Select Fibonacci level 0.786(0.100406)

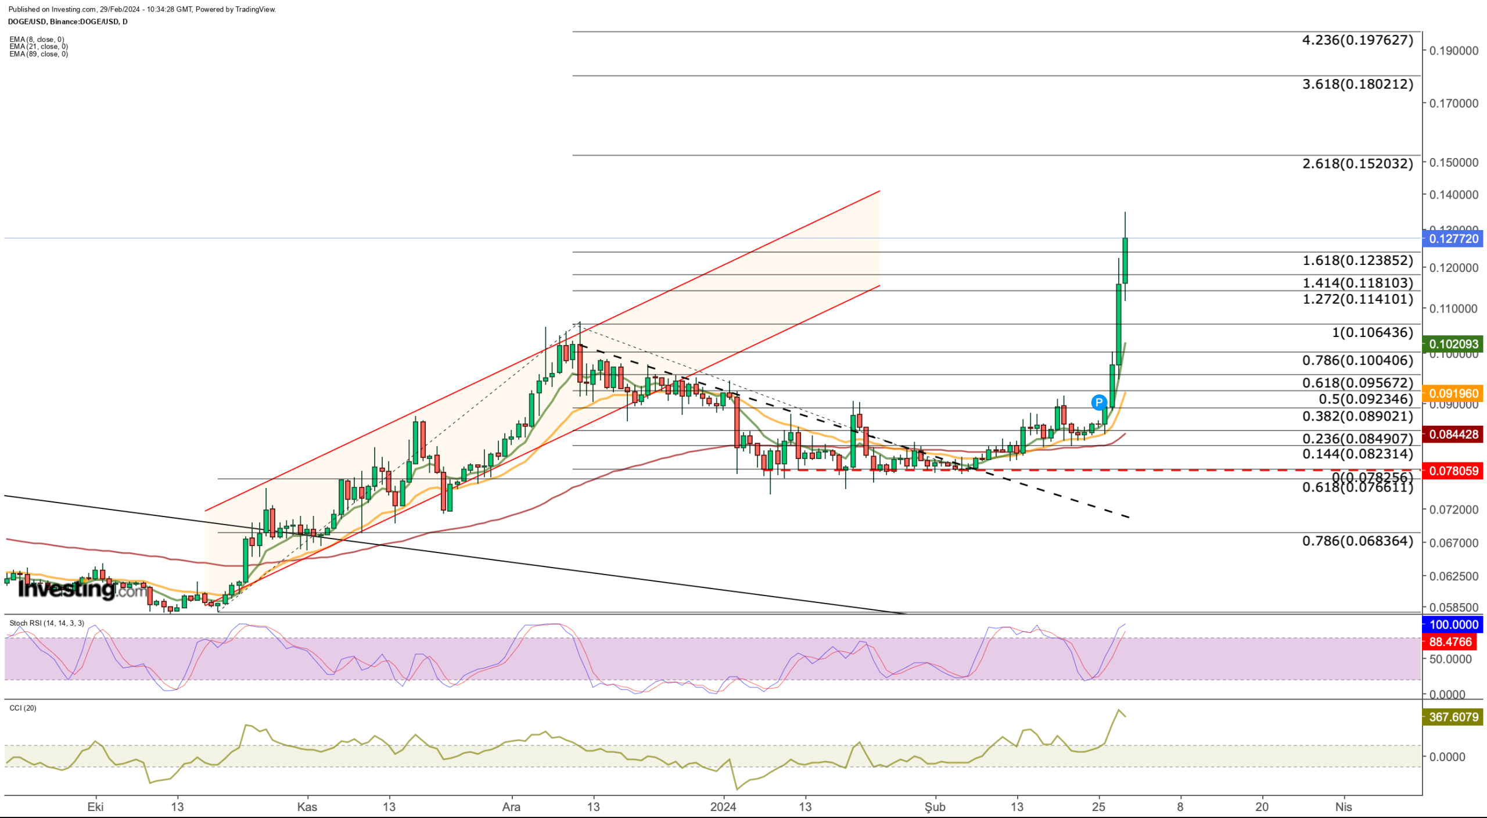(x=1357, y=360)
